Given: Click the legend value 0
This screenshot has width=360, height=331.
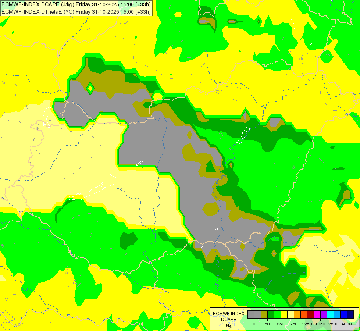Looking at the screenshot, I should pyautogui.click(x=254, y=324).
